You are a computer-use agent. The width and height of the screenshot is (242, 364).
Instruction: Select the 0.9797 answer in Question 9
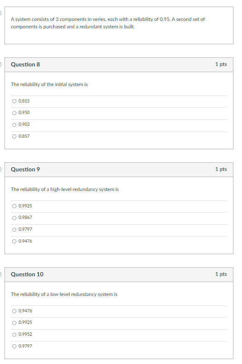[14, 230]
